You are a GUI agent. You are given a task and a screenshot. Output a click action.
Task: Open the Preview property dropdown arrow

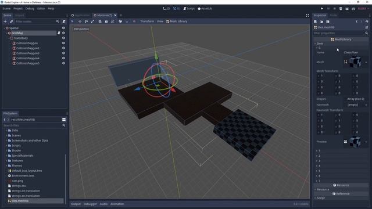click(x=366, y=142)
